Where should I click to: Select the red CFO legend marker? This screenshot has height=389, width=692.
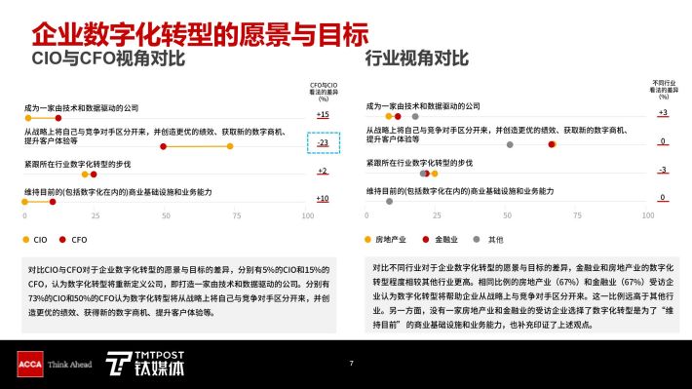(x=62, y=240)
